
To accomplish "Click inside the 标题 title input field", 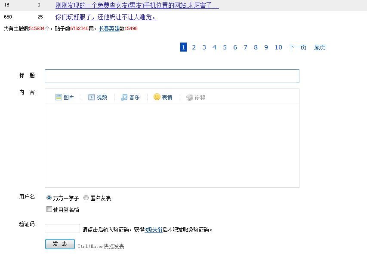I will tap(172, 76).
